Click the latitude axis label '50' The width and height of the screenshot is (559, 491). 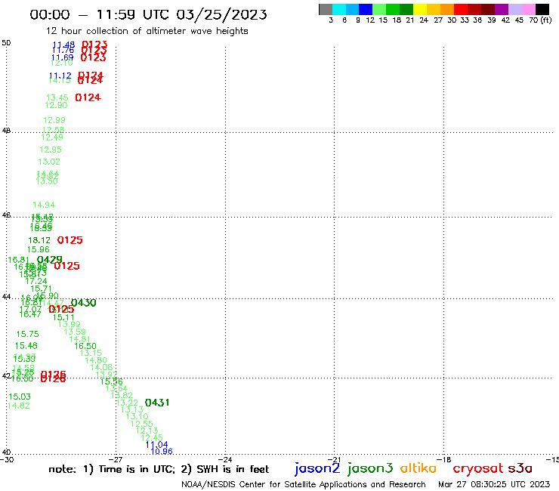pyautogui.click(x=6, y=43)
